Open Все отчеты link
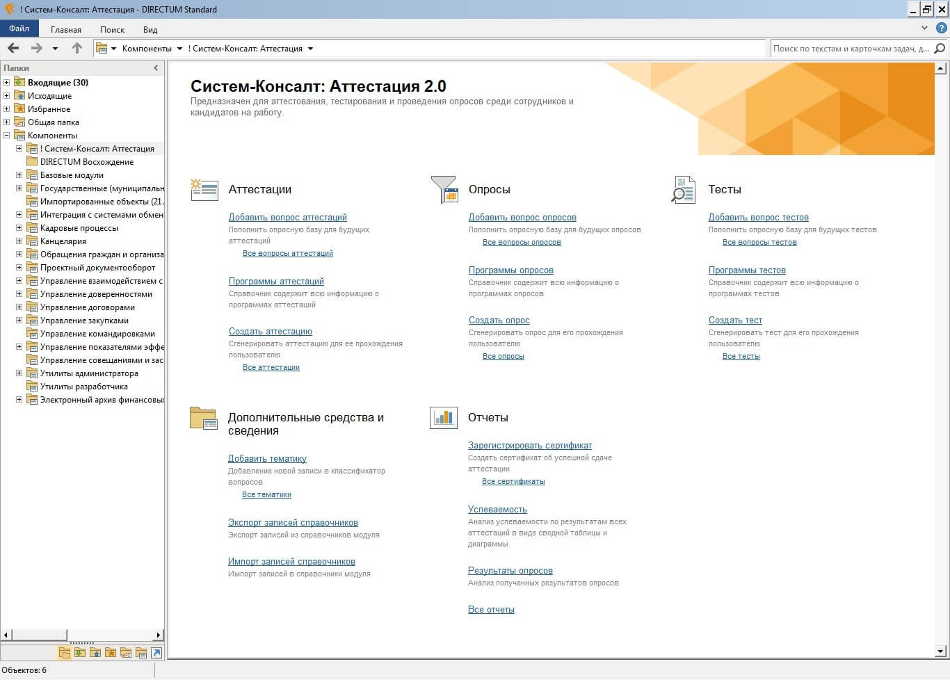 click(x=491, y=609)
